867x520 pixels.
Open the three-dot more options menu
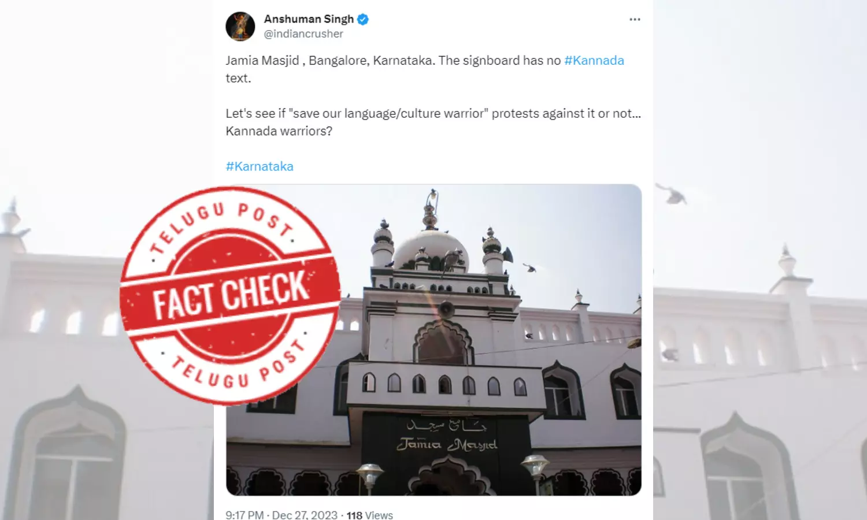tap(635, 20)
